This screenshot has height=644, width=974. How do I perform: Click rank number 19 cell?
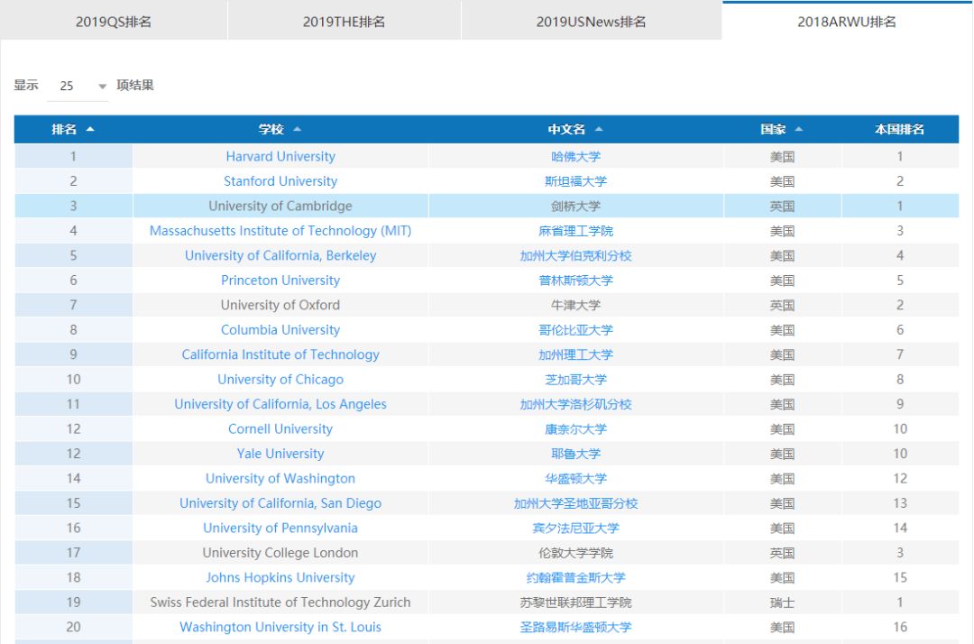pyautogui.click(x=73, y=603)
